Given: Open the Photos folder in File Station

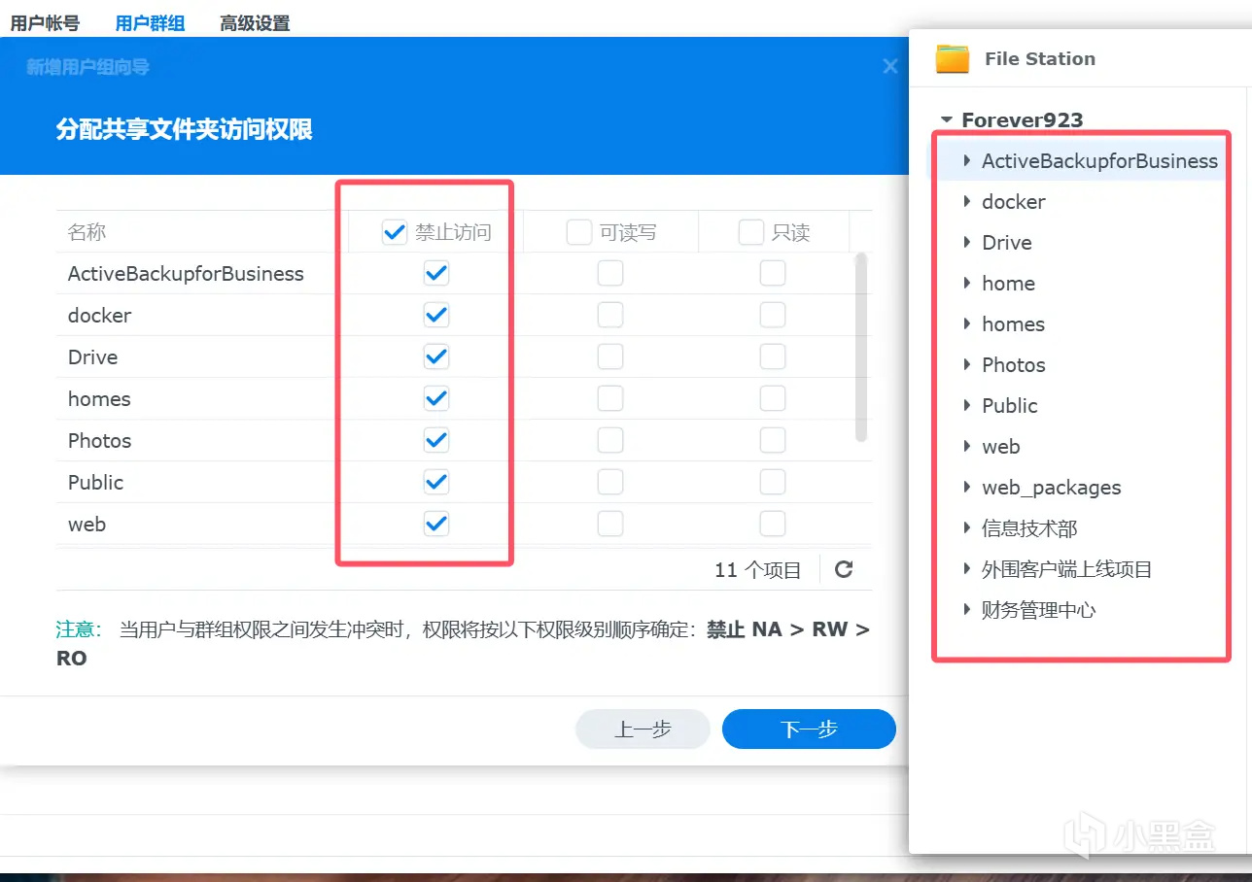Looking at the screenshot, I should [1014, 365].
